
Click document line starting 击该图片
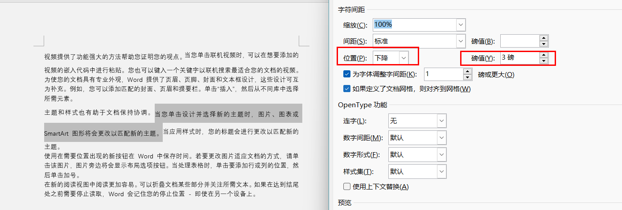point(171,166)
